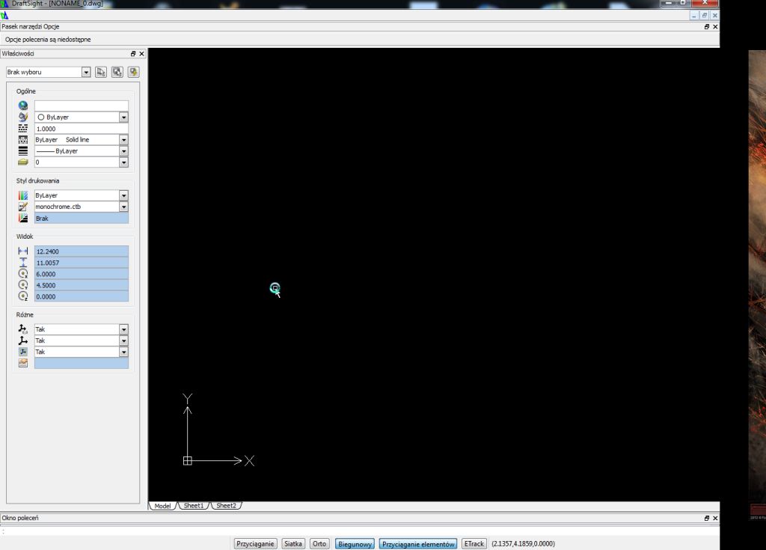Image resolution: width=766 pixels, height=550 pixels.
Task: Click the view width icon beside 12.2400
Action: 23,251
